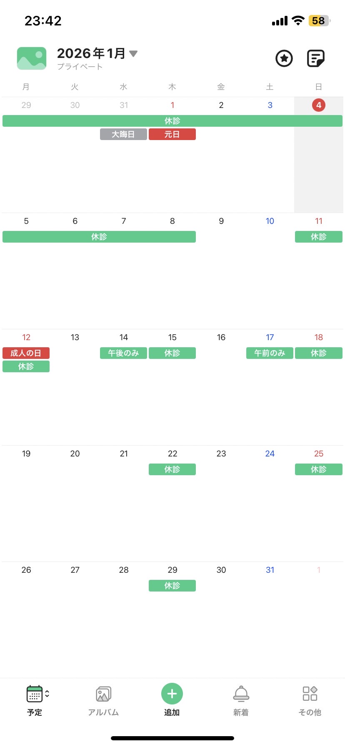The image size is (345, 747).
Task: Switch to the その他 tab label
Action: click(x=310, y=712)
